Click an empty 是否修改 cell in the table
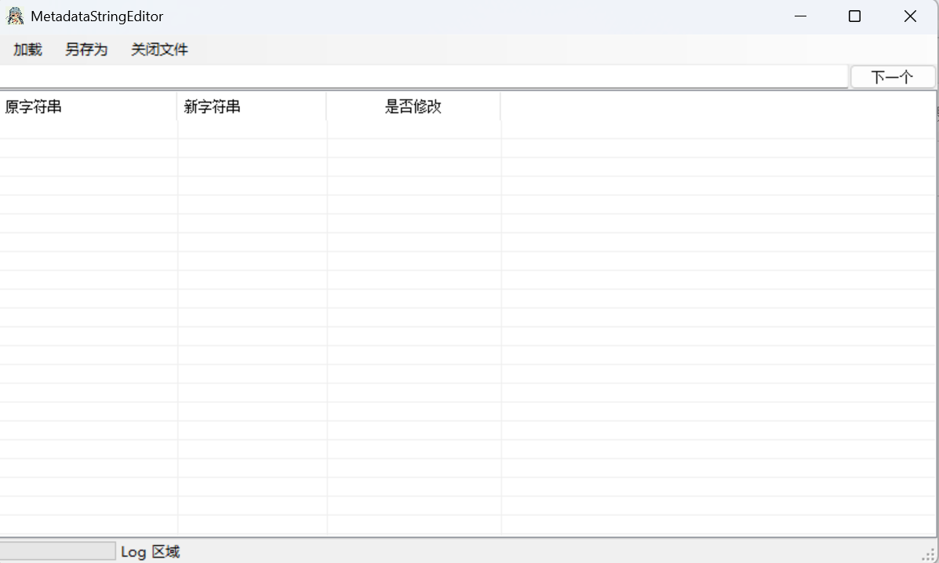This screenshot has width=939, height=563. point(413,130)
